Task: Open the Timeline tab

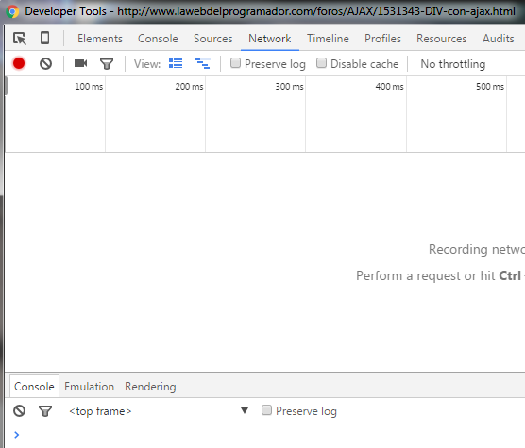Action: [328, 39]
